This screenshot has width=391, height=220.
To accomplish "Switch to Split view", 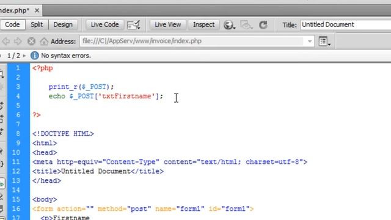I will point(37,24).
